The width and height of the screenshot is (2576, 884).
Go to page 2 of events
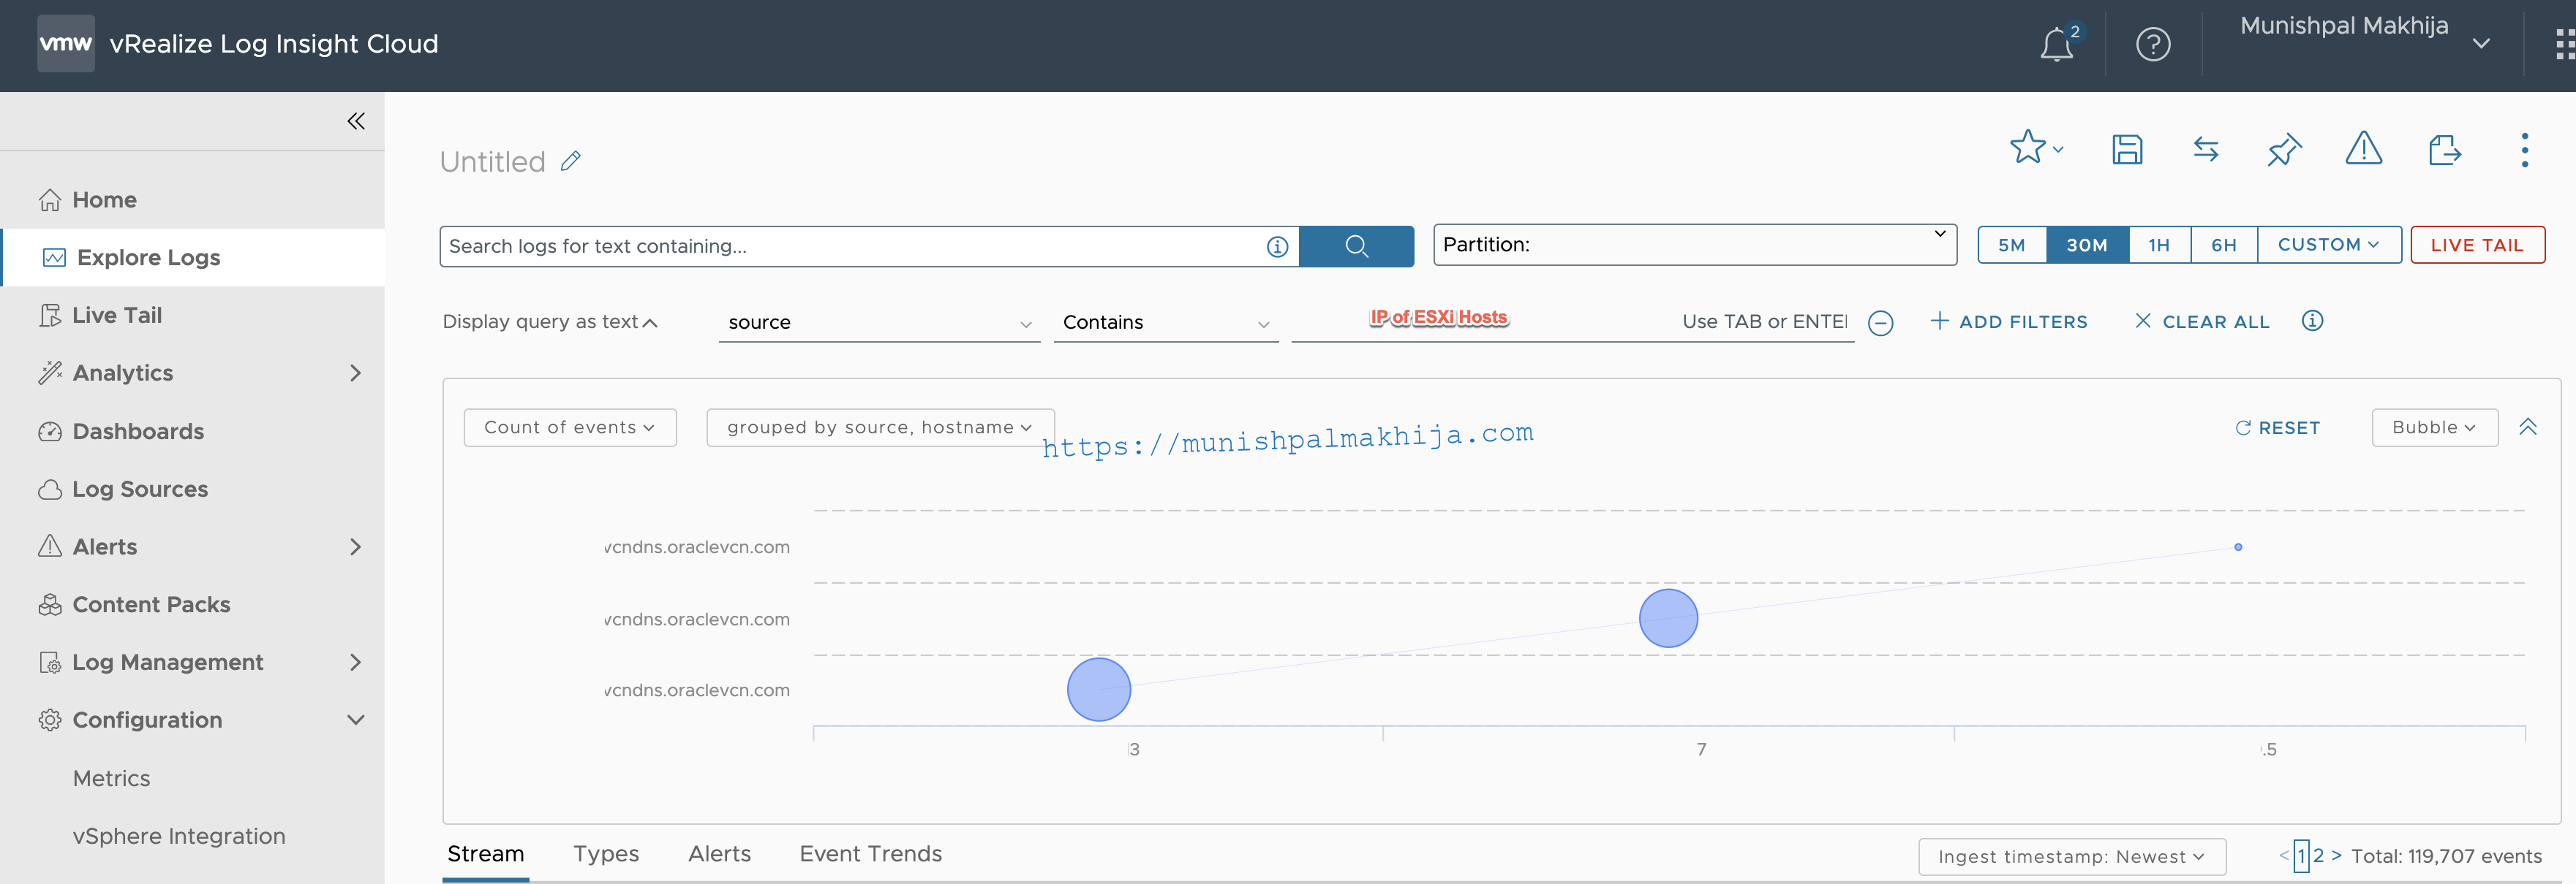coord(2318,856)
